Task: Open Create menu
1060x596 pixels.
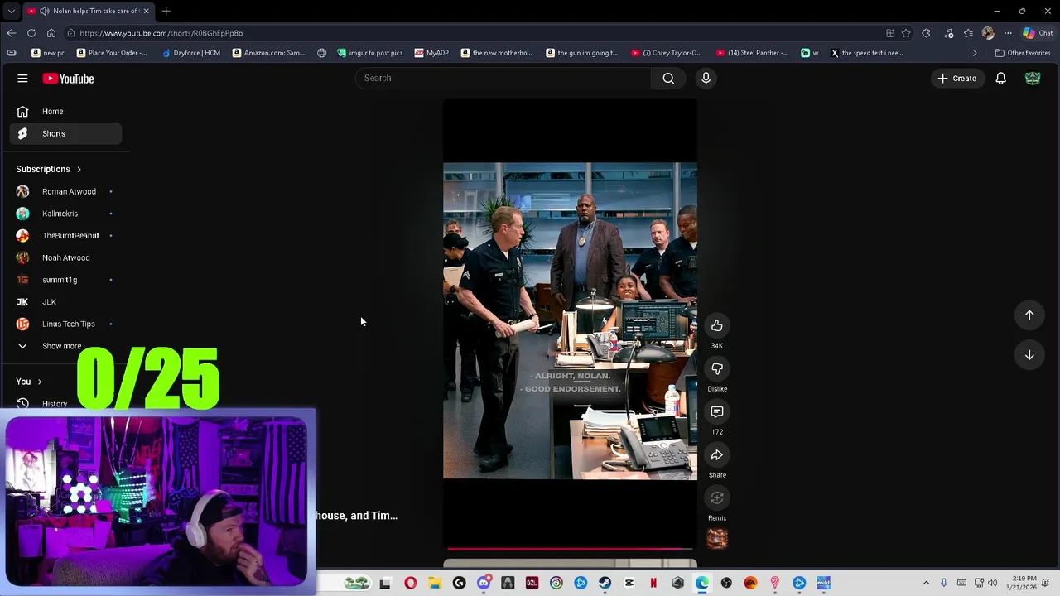Action: [957, 78]
